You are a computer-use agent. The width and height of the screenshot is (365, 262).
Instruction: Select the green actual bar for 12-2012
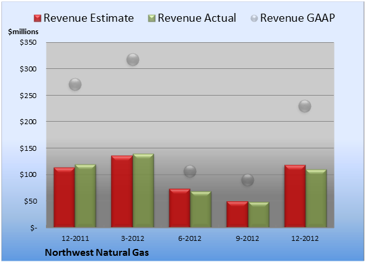point(316,198)
